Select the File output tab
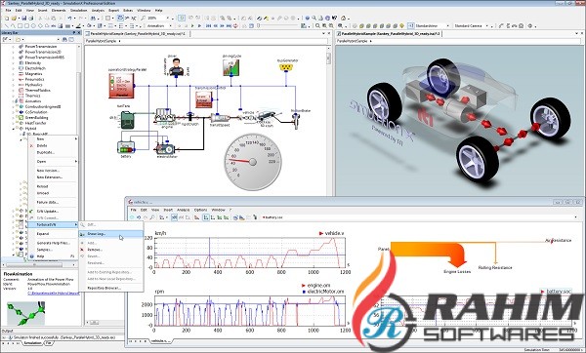Viewport: 586px width, 353px height. pos(49,343)
